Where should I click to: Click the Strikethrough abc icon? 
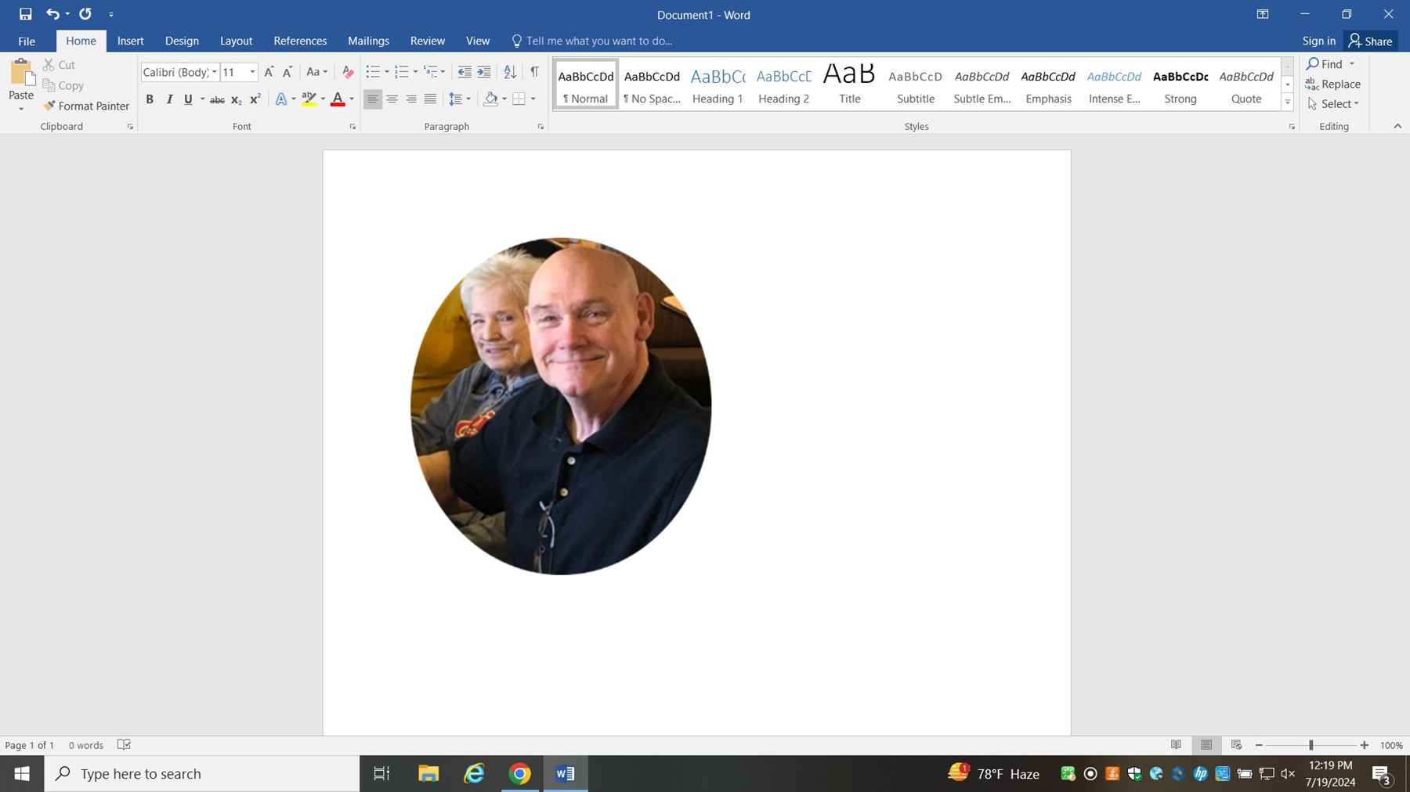click(217, 99)
